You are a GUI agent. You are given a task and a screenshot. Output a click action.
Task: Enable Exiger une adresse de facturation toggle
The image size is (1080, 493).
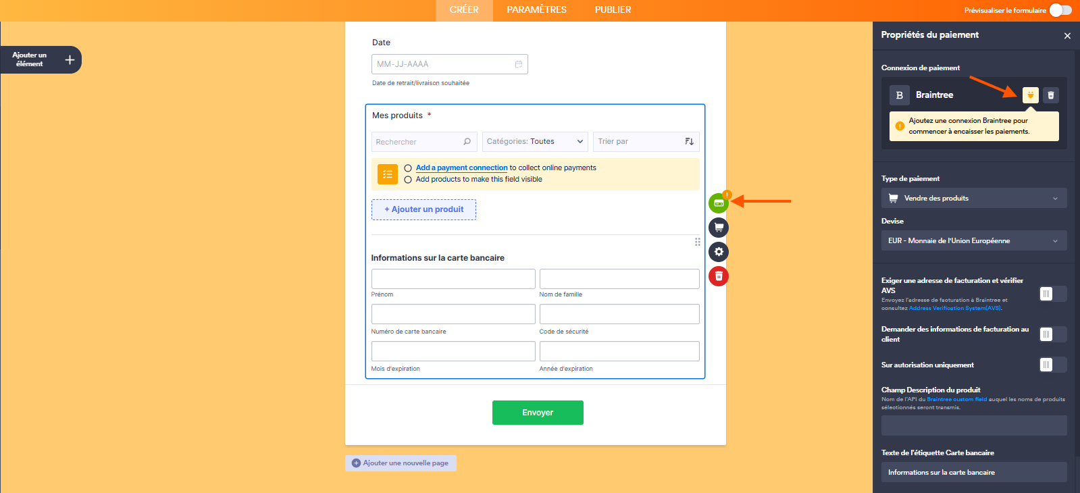click(1052, 294)
